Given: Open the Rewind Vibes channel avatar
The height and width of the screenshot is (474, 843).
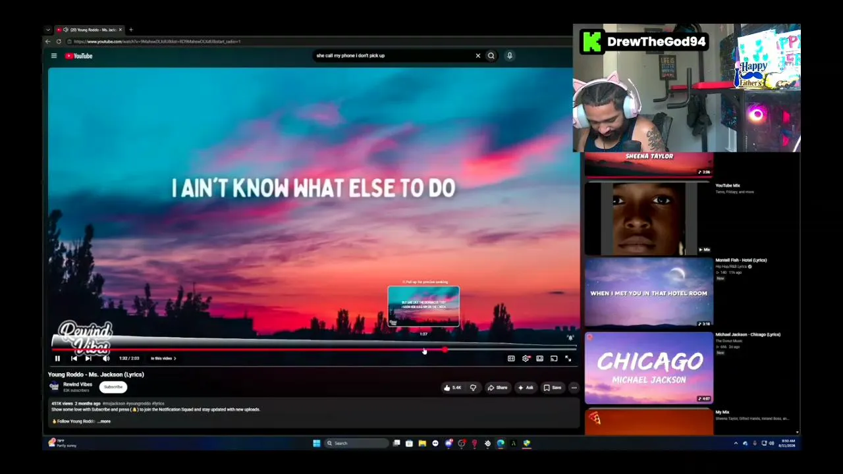Looking at the screenshot, I should click(55, 387).
